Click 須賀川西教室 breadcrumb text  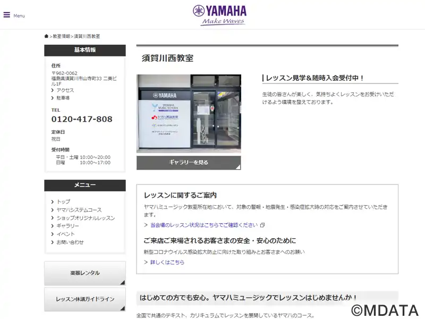(87, 36)
